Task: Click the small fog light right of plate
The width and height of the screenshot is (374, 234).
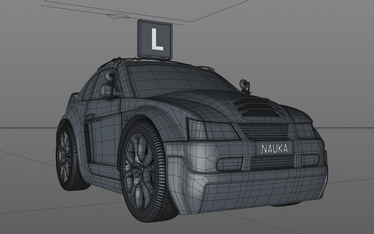Action: coord(309,160)
